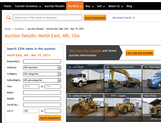Click the Keyword(s) input field

(x=42, y=61)
